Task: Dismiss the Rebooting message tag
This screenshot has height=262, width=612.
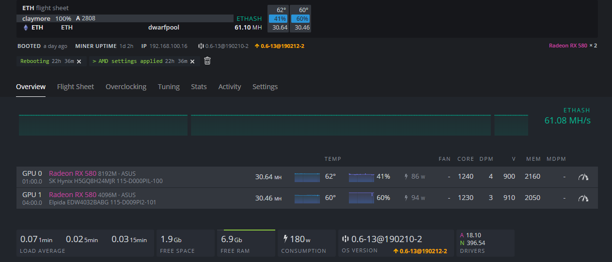Action: (78, 62)
